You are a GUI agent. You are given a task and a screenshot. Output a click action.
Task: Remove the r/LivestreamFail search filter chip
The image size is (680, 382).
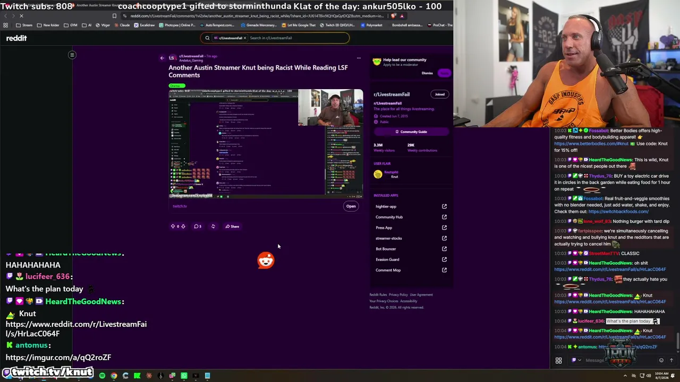(x=244, y=38)
